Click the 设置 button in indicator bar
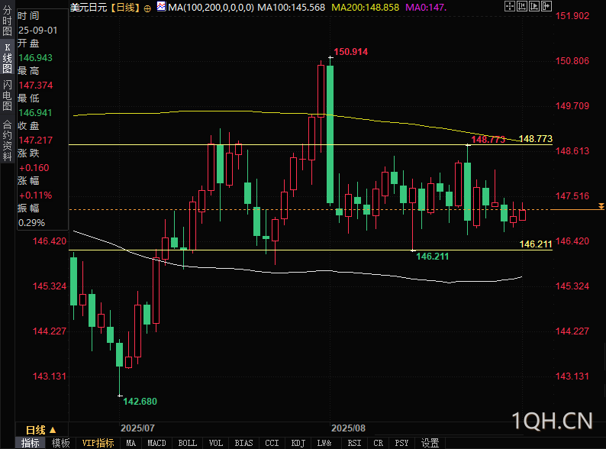Screen dimensions: 606x449 (x=430, y=443)
